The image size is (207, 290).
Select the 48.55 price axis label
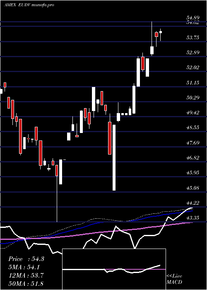point(193,128)
